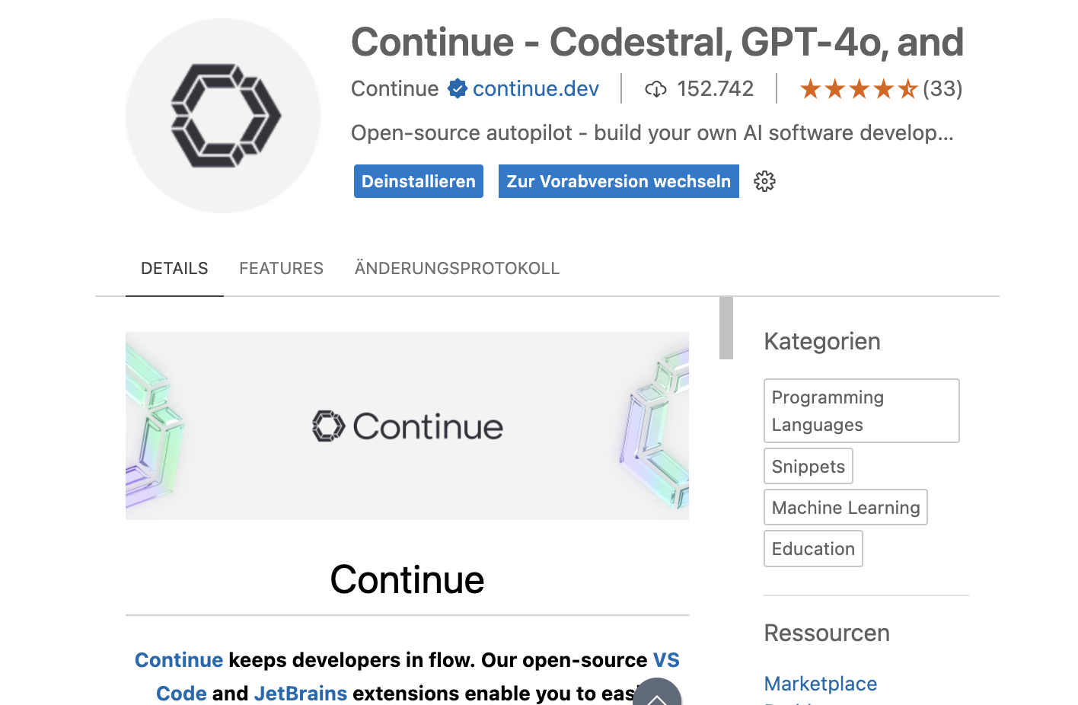The image size is (1078, 705).
Task: Open the JetBrains link in readme
Action: tap(301, 694)
